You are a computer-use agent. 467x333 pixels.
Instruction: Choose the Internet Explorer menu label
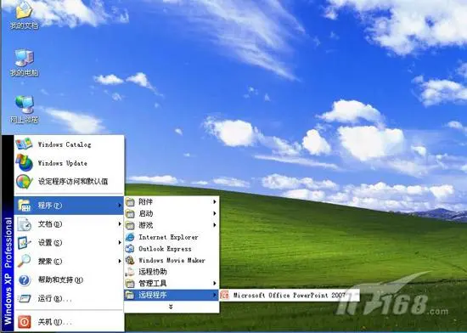tap(168, 237)
